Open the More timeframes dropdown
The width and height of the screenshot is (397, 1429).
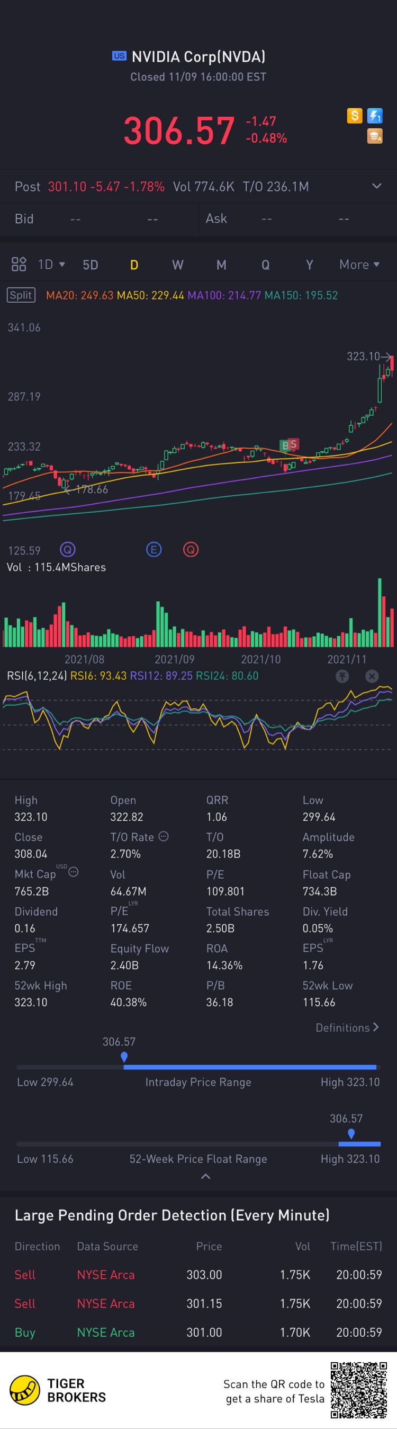pyautogui.click(x=359, y=264)
